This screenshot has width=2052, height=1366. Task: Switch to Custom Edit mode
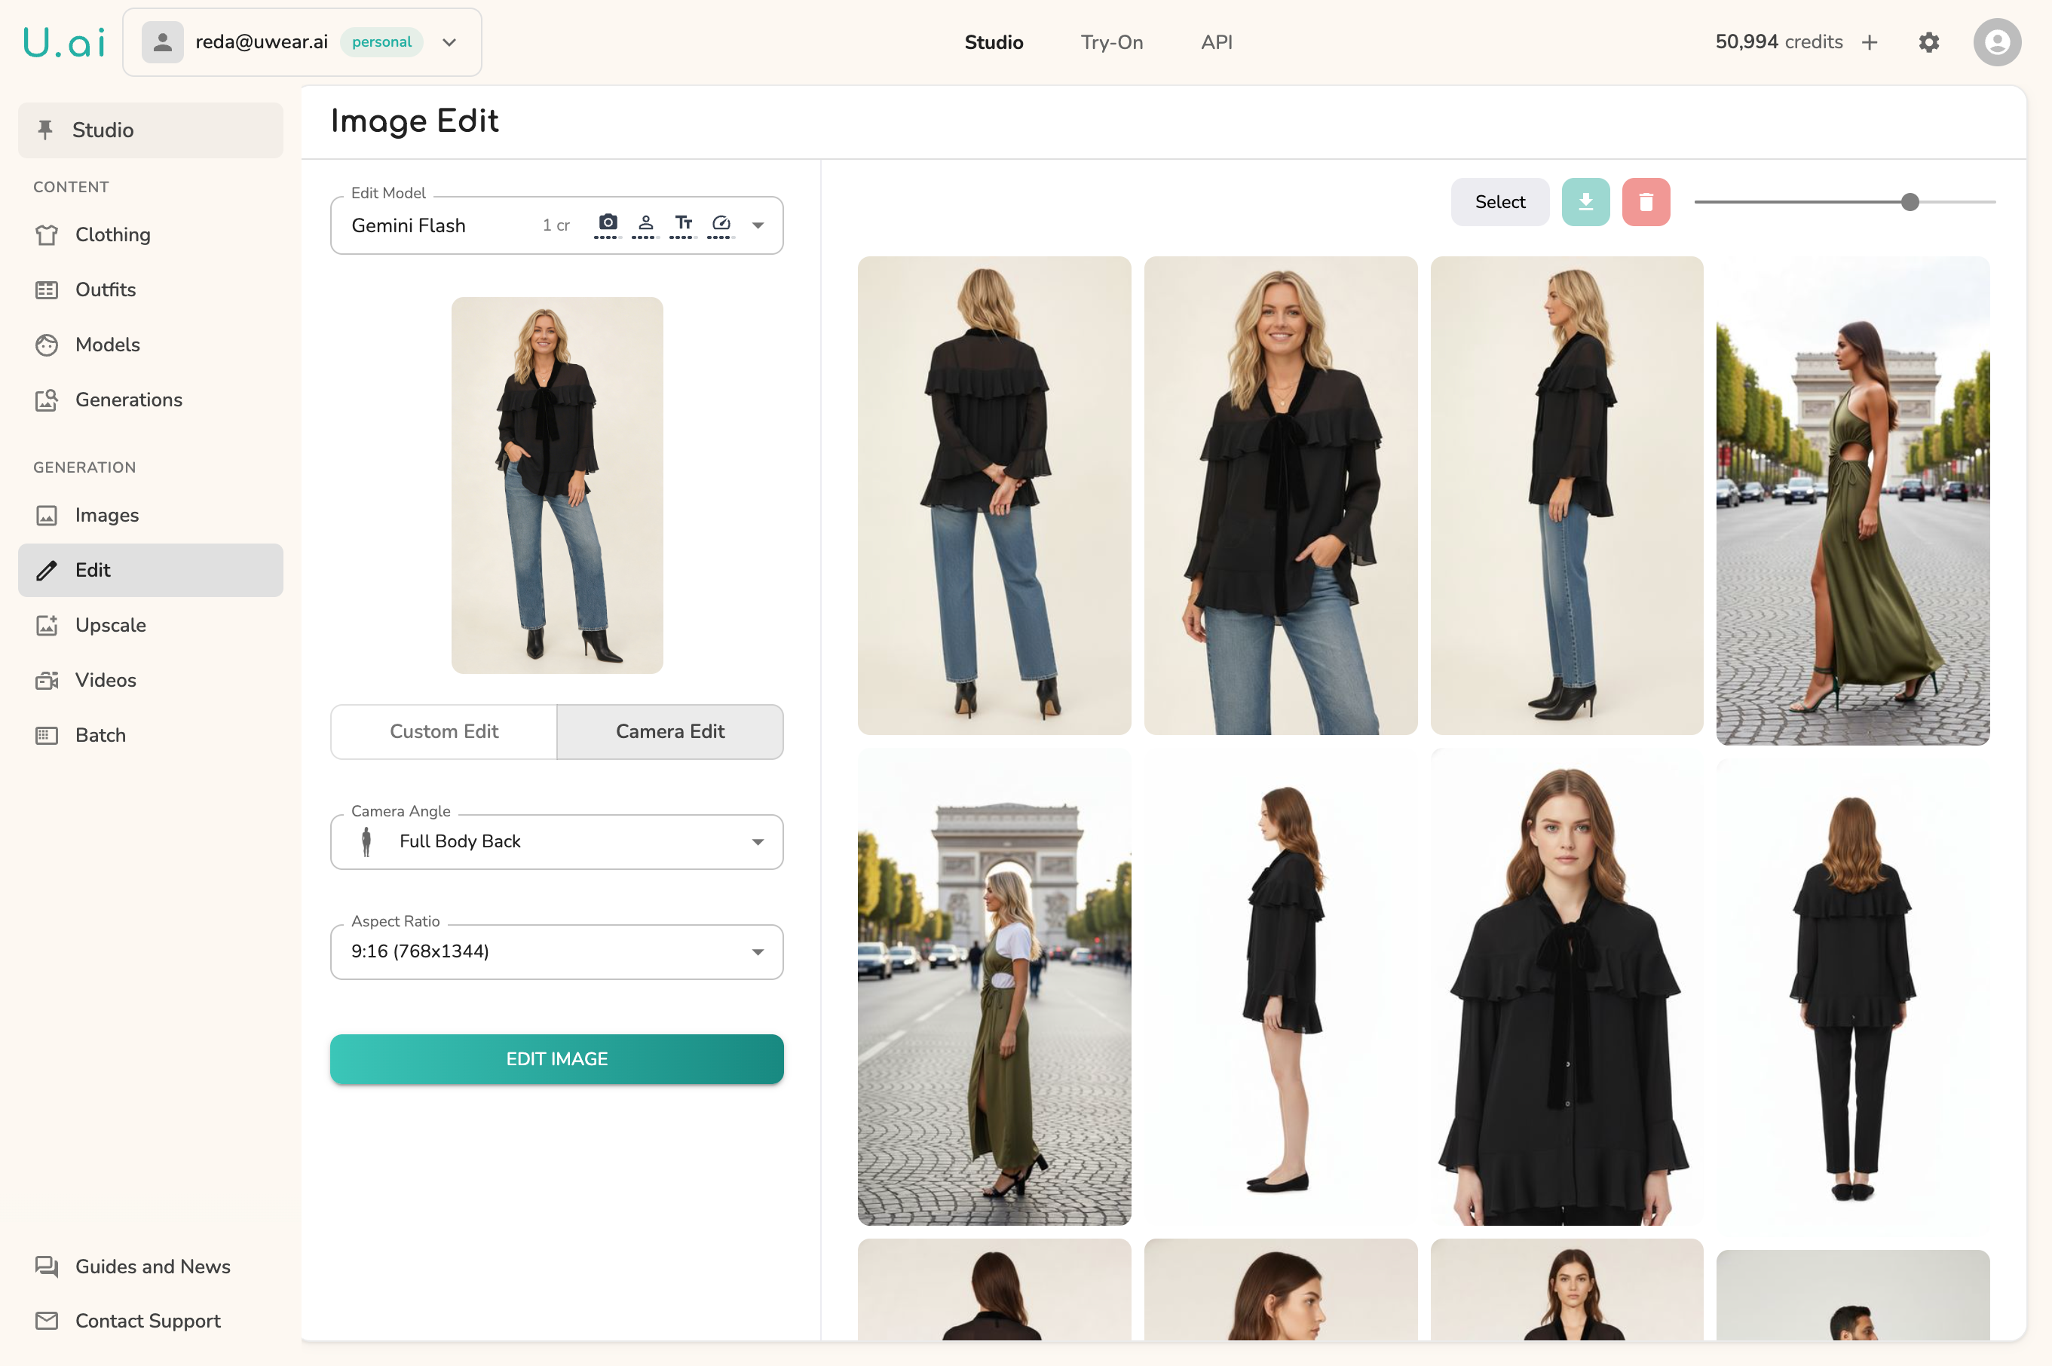click(x=443, y=731)
